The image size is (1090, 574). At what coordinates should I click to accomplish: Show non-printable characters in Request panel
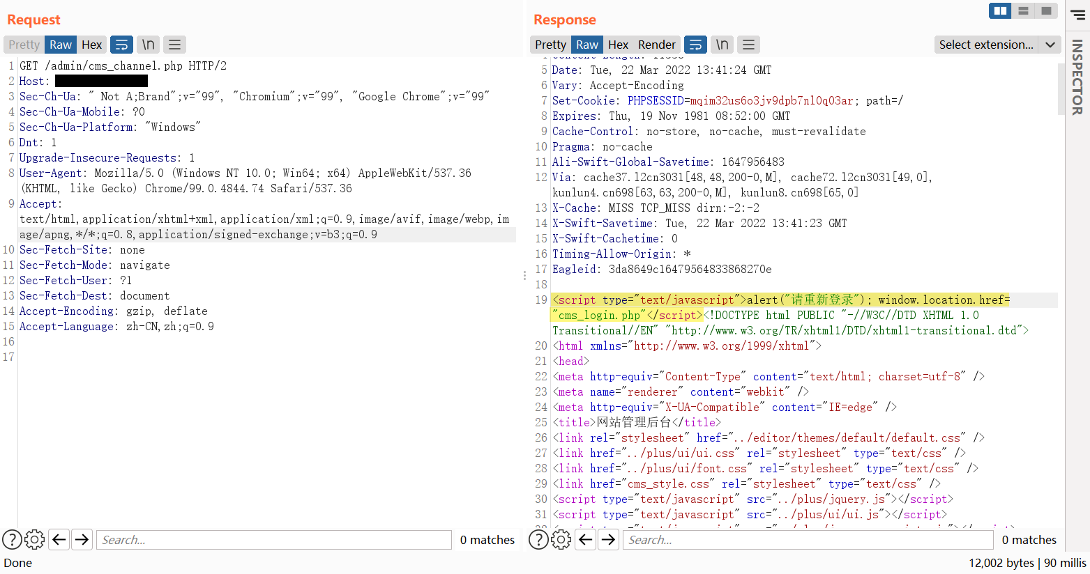pyautogui.click(x=149, y=45)
